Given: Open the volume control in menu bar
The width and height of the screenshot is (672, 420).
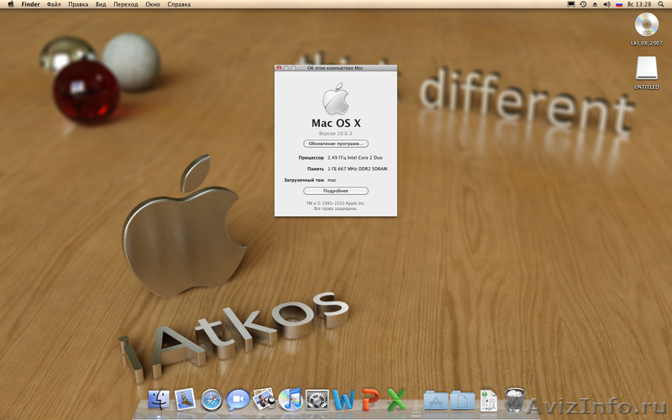Looking at the screenshot, I should (x=606, y=4).
